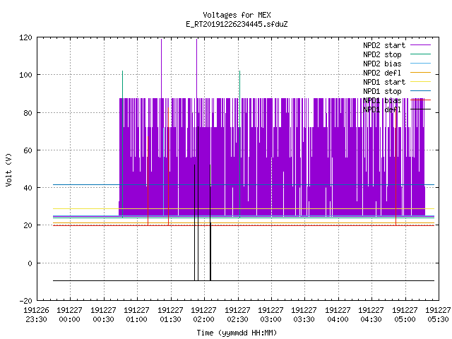
Task: Click the 'Time (yymmdd HH:MM)' X-axis title
Action: pos(237,333)
